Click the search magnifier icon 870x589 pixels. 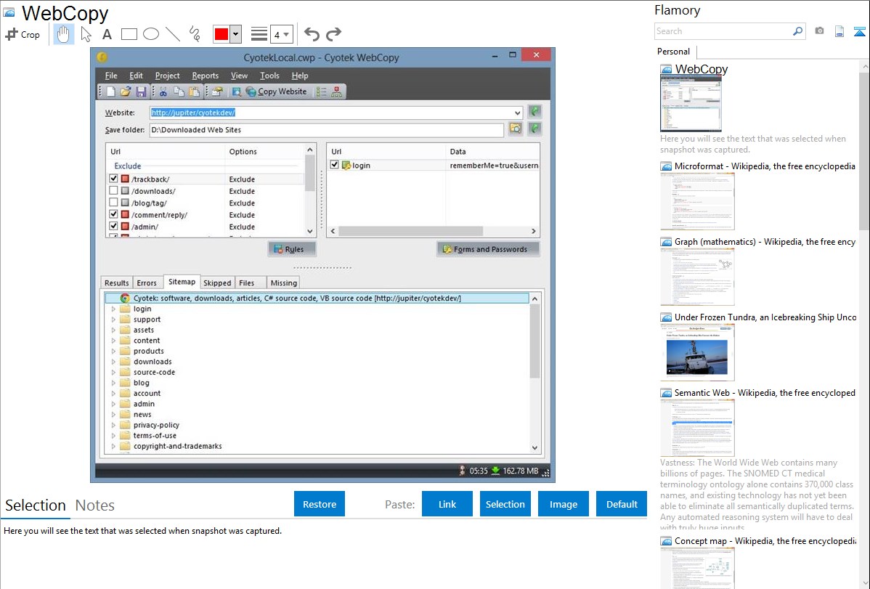point(797,31)
